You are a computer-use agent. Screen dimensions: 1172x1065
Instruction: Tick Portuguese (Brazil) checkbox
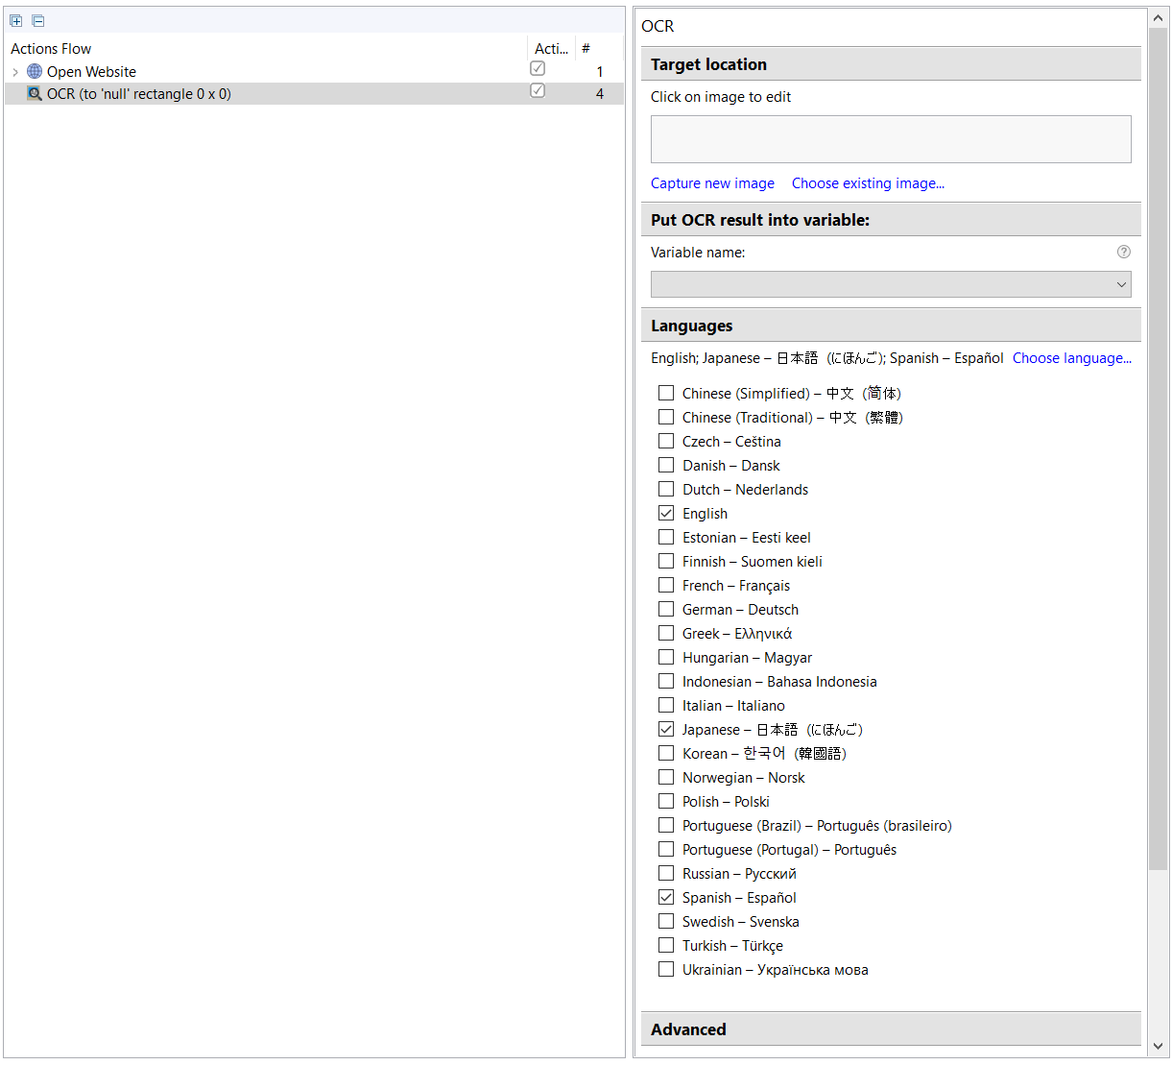(x=666, y=825)
